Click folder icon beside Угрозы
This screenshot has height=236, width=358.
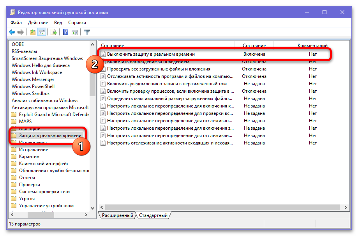click(x=14, y=199)
